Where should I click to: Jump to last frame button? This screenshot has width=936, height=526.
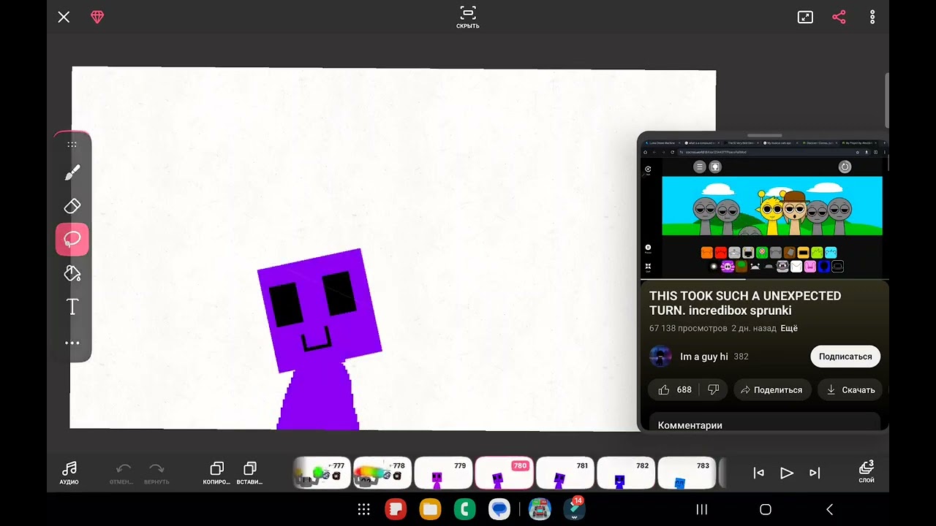pos(815,473)
